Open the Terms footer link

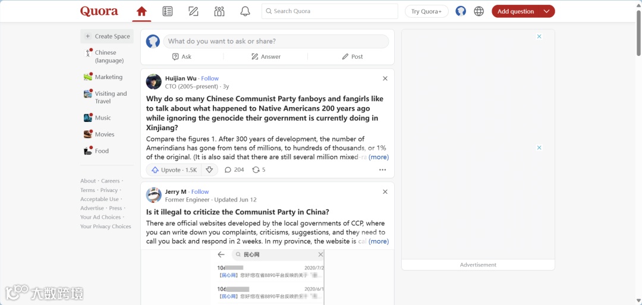click(87, 190)
